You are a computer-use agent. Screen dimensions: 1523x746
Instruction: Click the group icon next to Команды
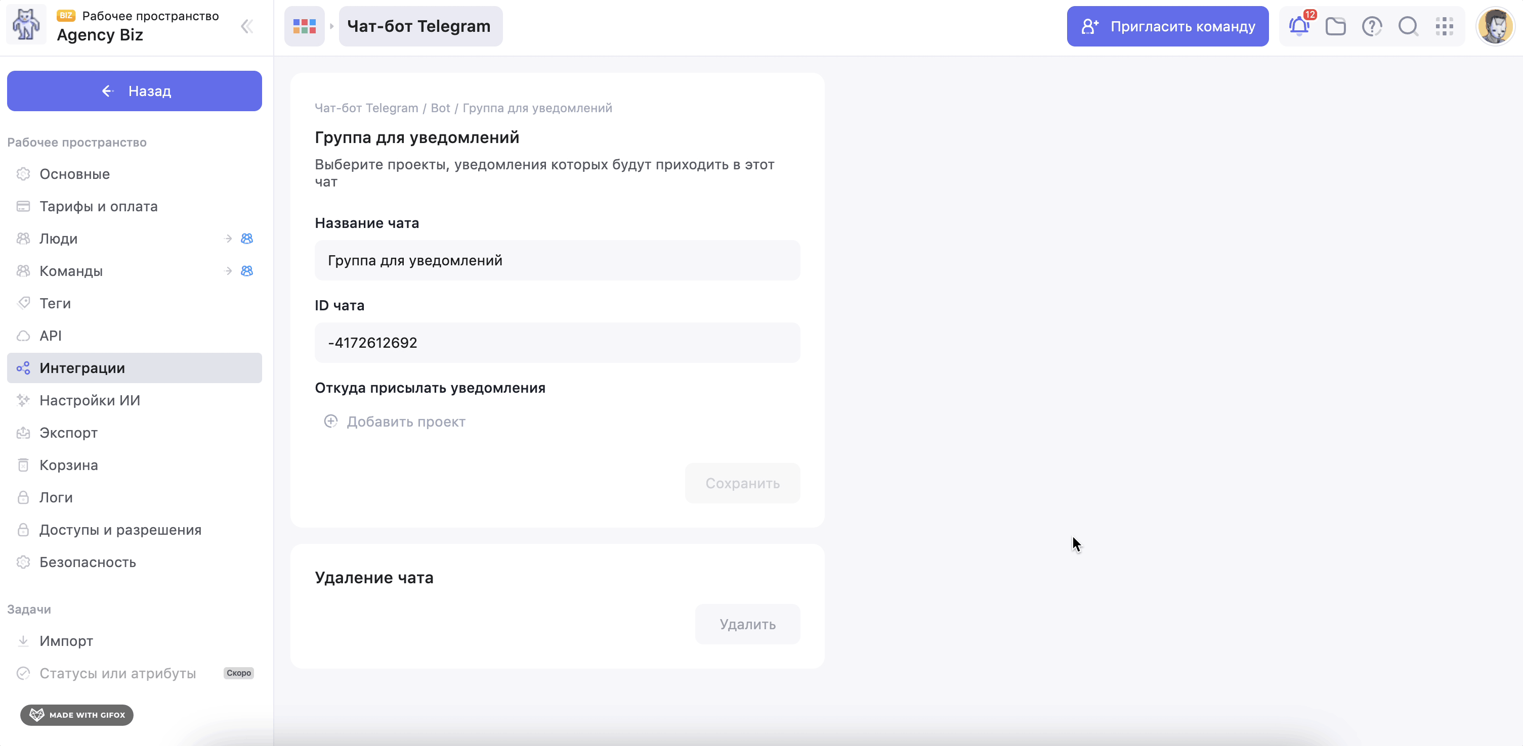pyautogui.click(x=247, y=271)
